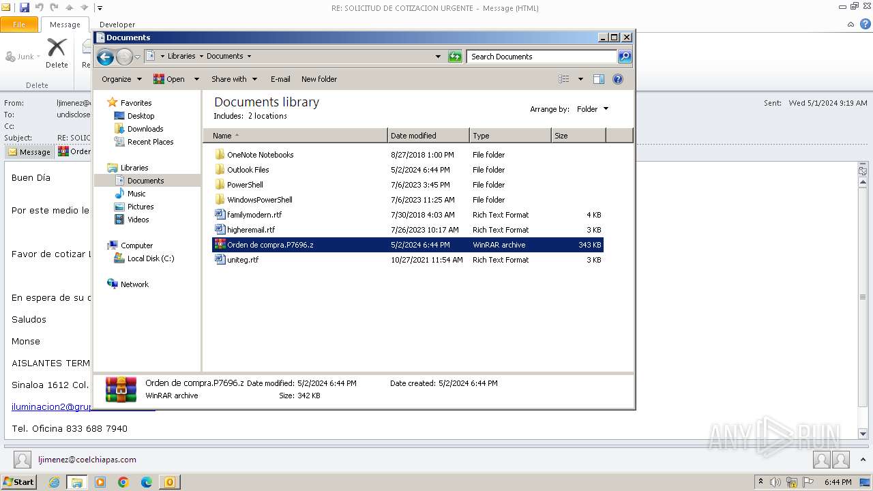873x491 pixels.
Task: Click the Change your view icon
Action: (564, 79)
